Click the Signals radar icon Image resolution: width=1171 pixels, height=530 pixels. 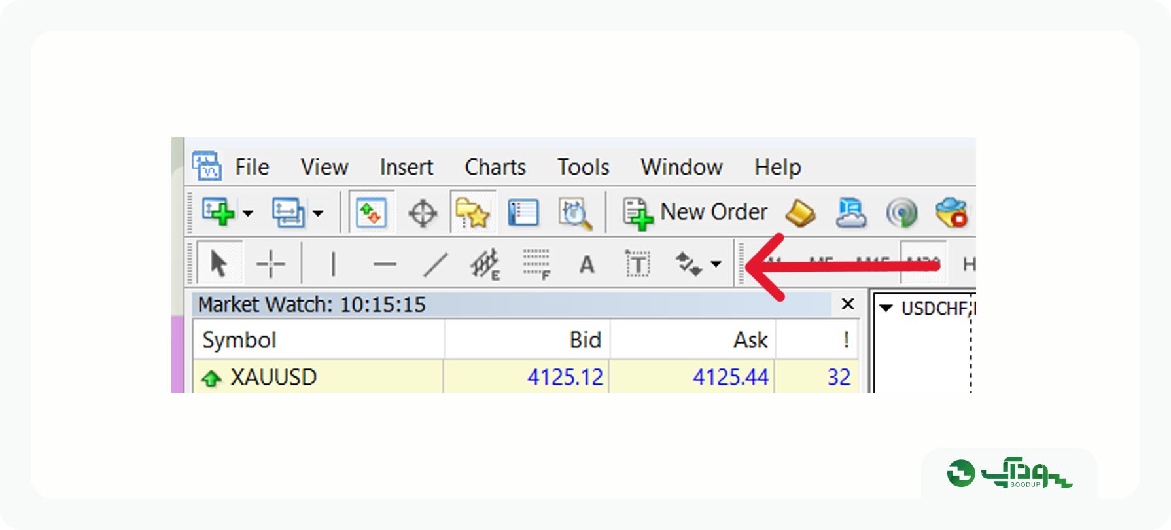[x=901, y=213]
